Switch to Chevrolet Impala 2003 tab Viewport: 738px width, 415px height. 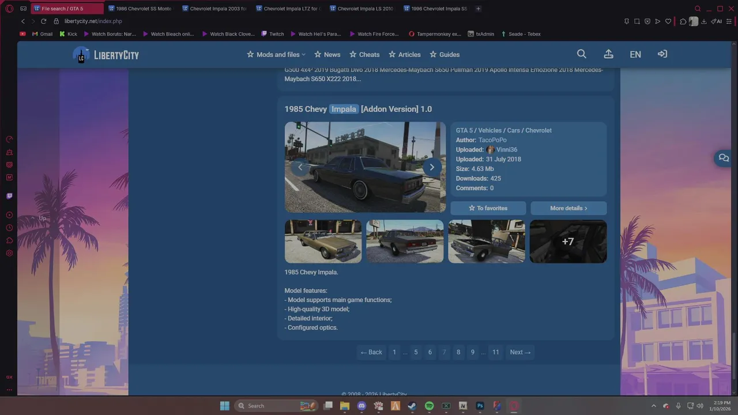click(x=214, y=9)
